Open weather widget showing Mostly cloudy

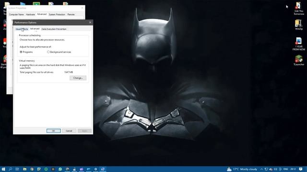coord(242,169)
